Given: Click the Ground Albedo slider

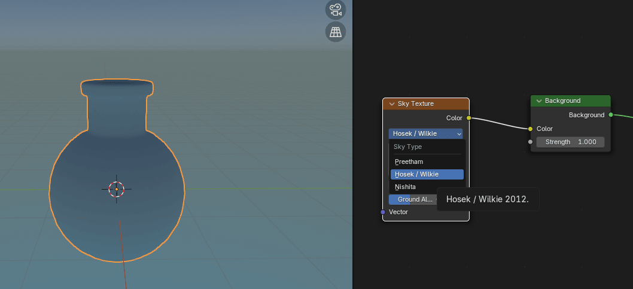Looking at the screenshot, I should (x=413, y=199).
